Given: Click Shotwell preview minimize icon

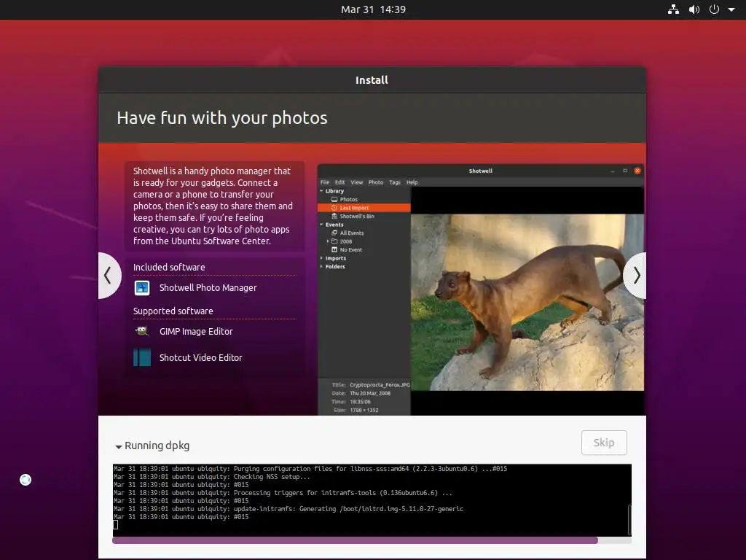Looking at the screenshot, I should coord(612,171).
